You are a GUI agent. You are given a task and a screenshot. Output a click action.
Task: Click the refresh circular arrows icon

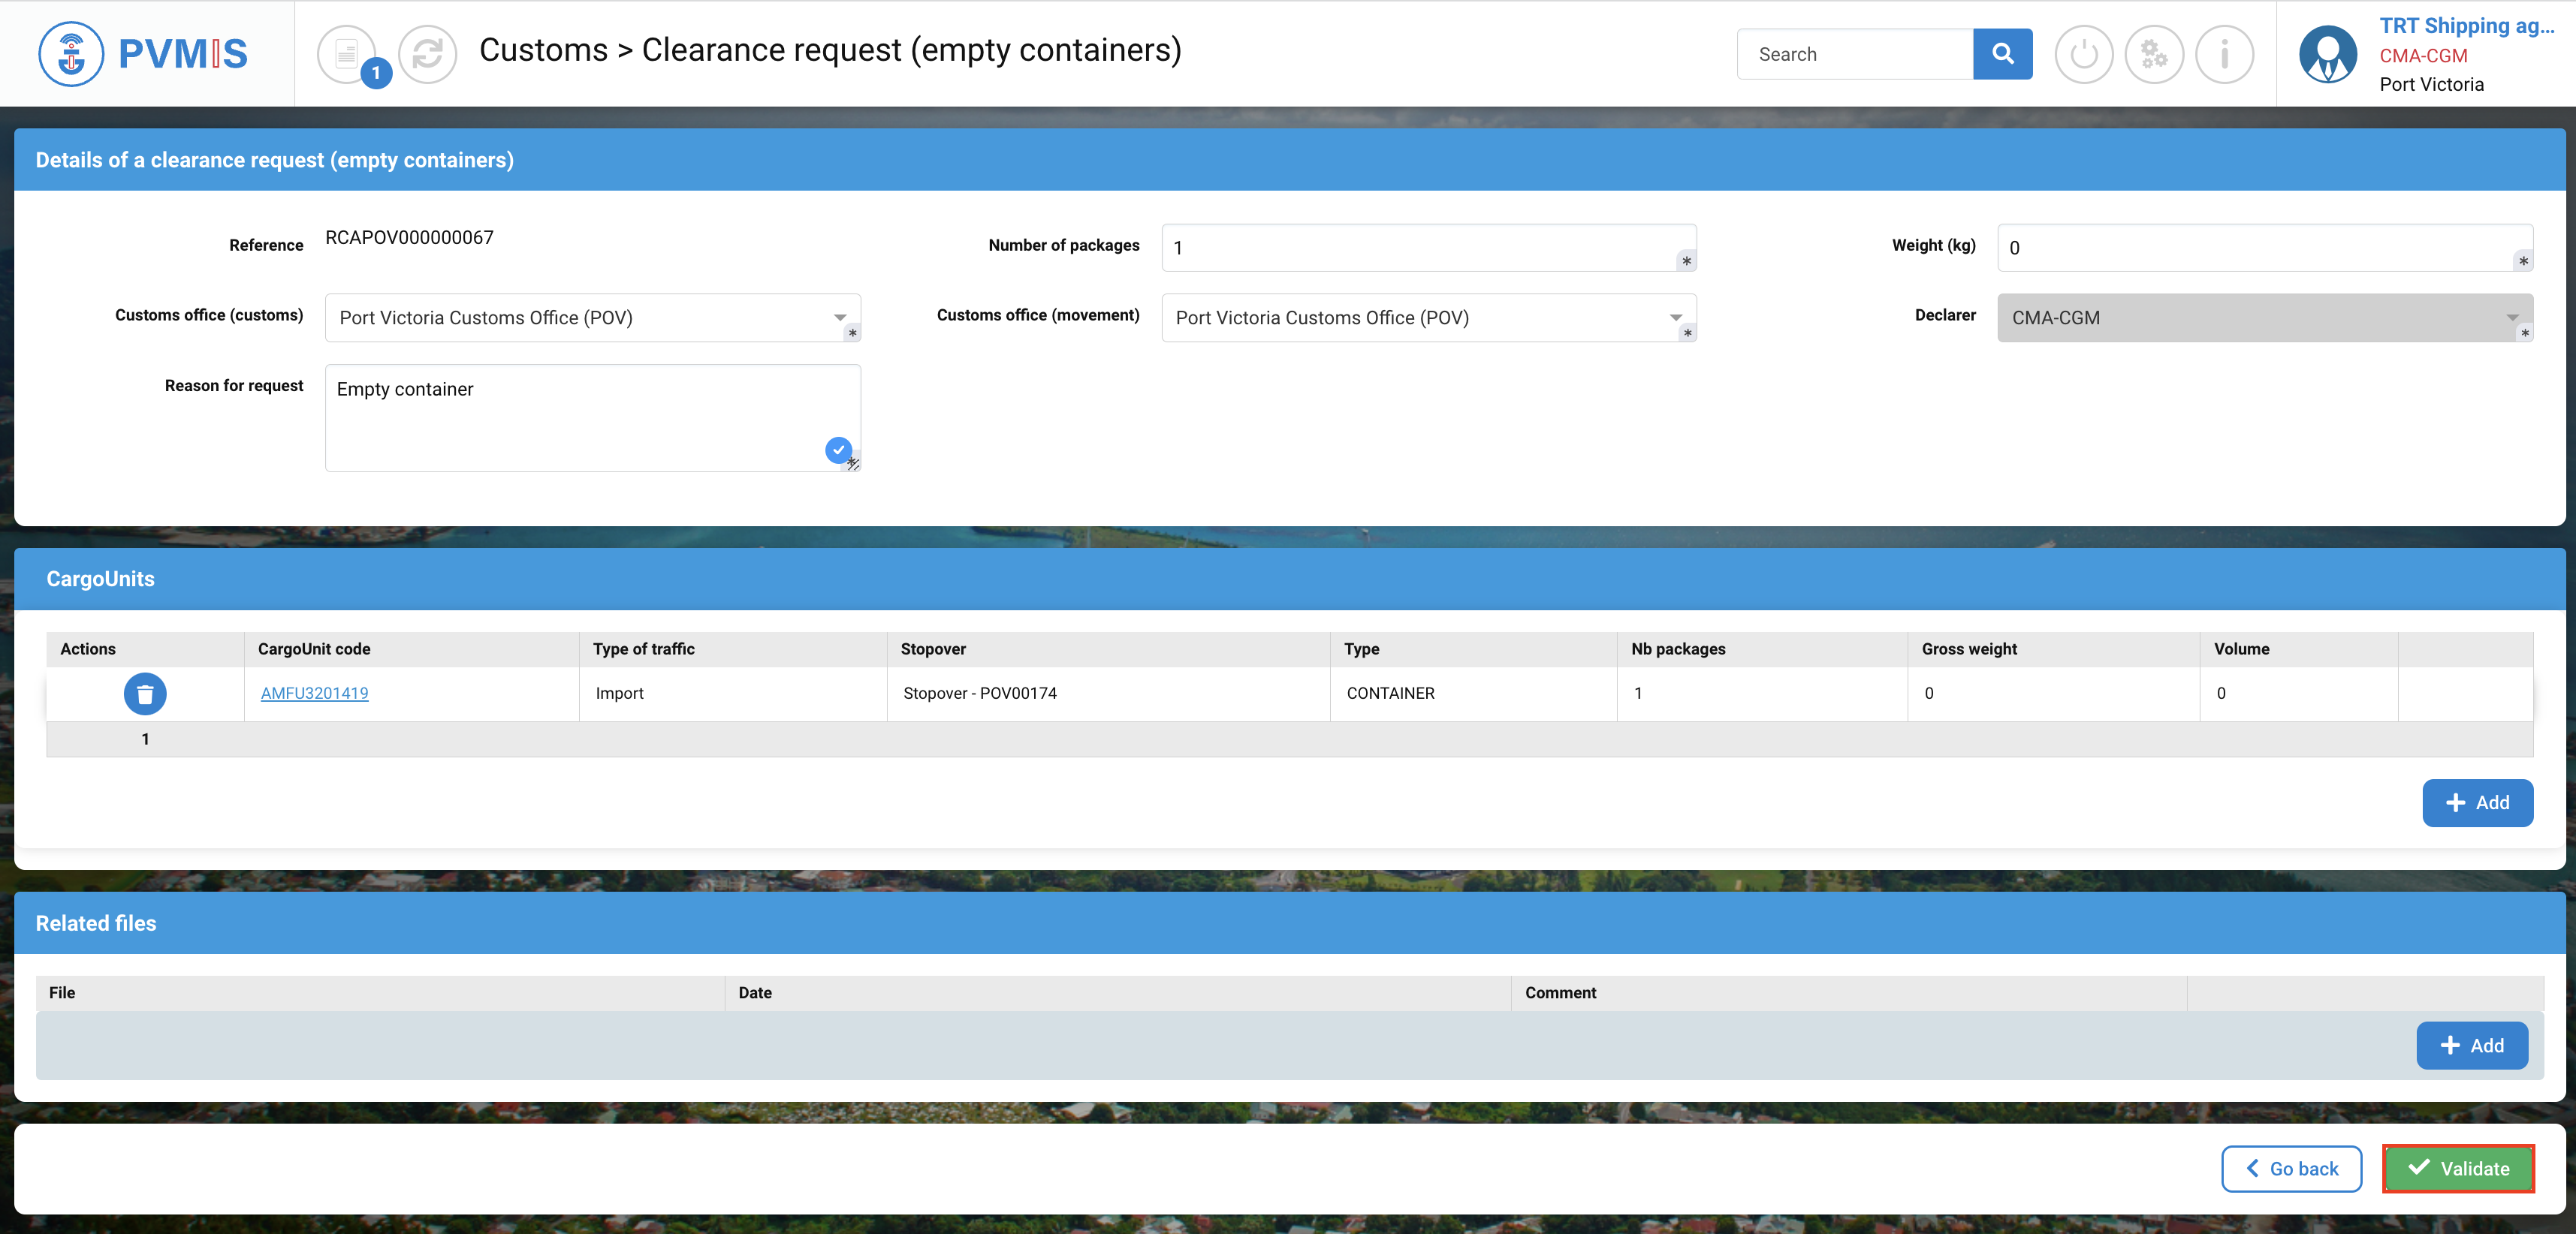tap(427, 54)
